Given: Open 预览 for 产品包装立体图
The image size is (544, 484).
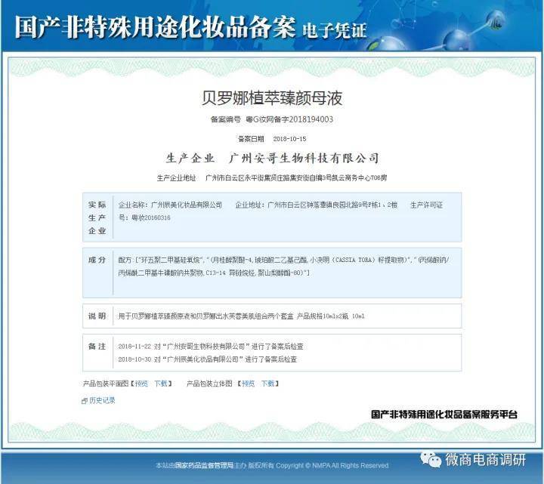Looking at the screenshot, I should tap(248, 384).
